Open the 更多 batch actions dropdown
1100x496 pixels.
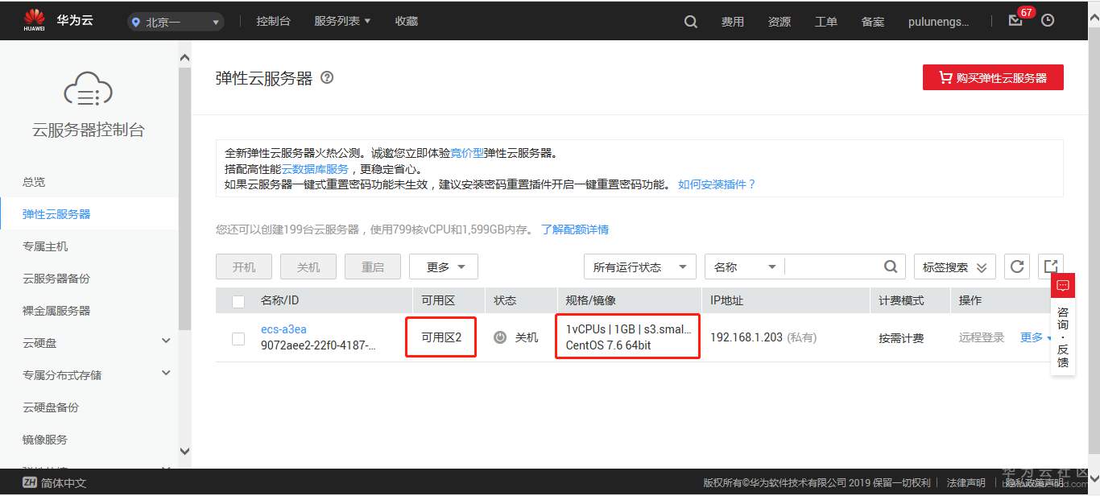point(444,267)
